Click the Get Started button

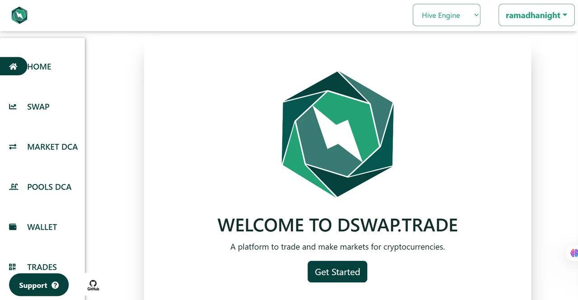[x=337, y=272]
